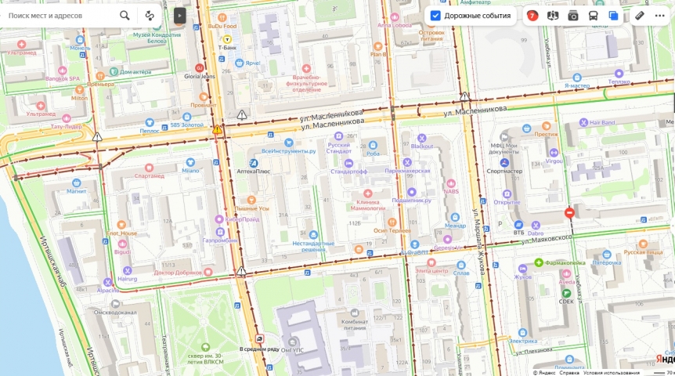Viewport: 675px width, 376px height.
Task: Open the Теплэко marker
Action: point(619,73)
